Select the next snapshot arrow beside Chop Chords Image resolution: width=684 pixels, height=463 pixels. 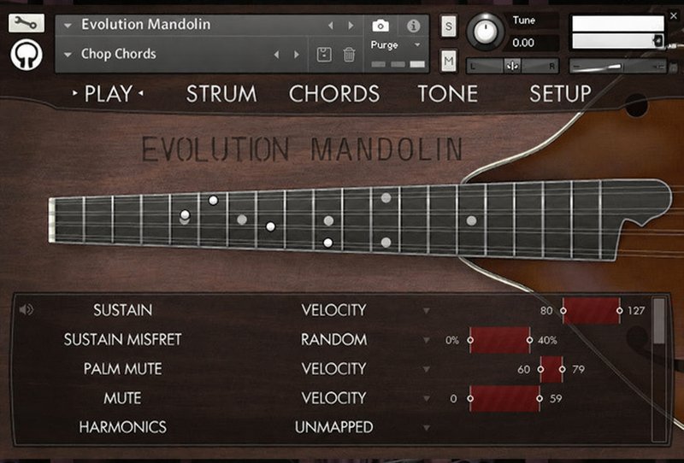click(x=297, y=55)
